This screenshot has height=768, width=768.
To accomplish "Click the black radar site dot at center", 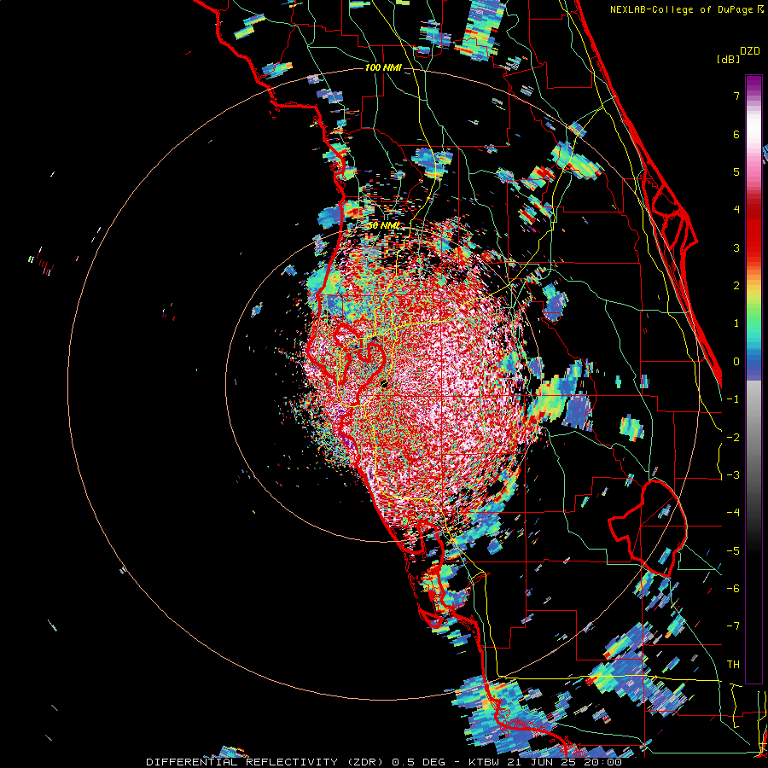I will pos(384,383).
